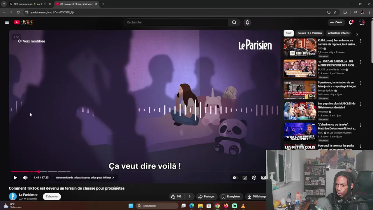The height and width of the screenshot is (210, 373).
Task: Click the taskbar Rechercher search box
Action: tap(157, 206)
